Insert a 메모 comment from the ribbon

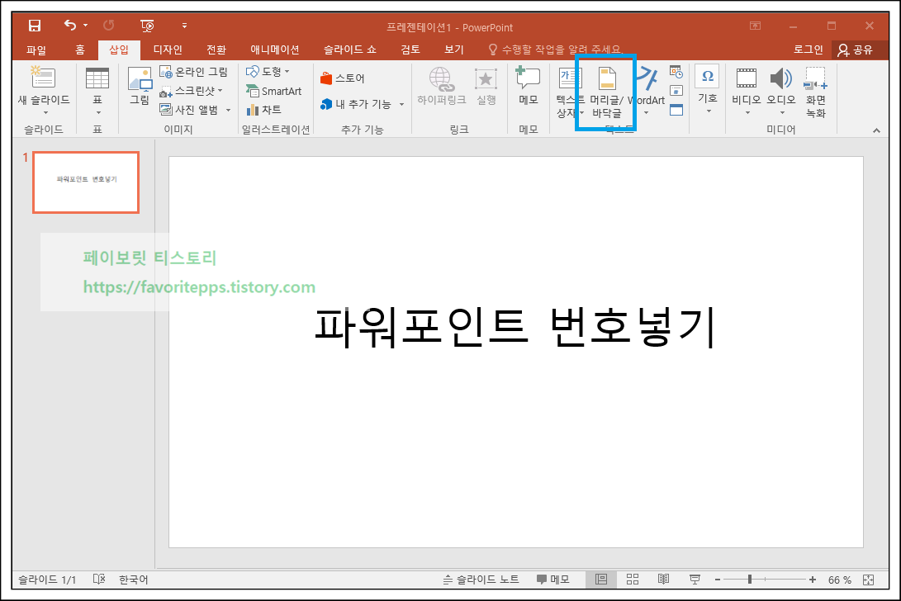(528, 86)
